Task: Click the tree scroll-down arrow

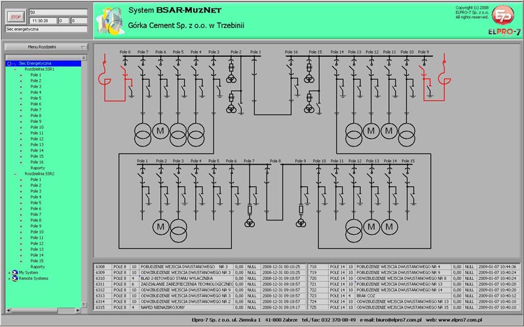Action: pyautogui.click(x=84, y=305)
